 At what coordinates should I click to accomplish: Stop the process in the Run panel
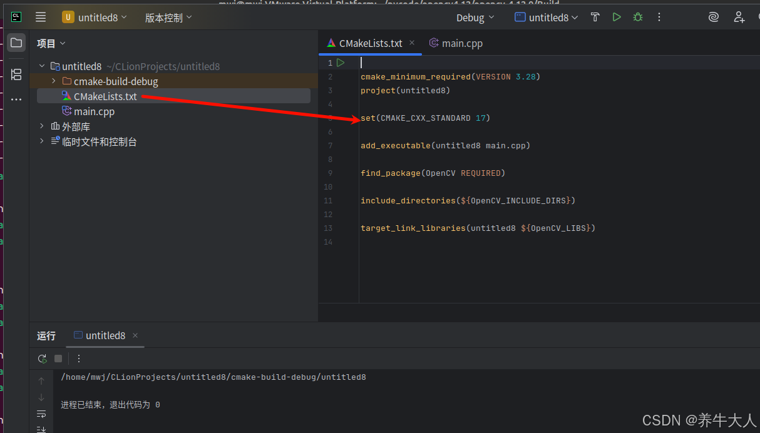point(58,359)
